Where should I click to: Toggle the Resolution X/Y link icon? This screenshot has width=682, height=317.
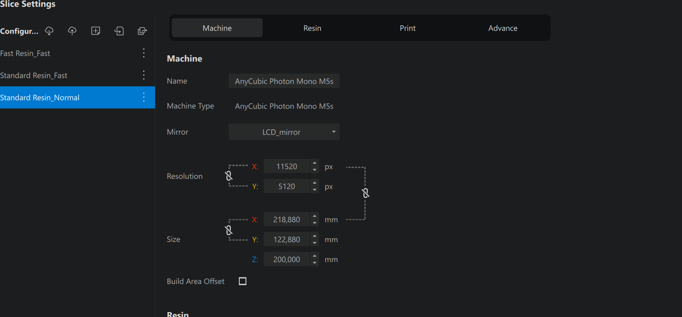229,176
